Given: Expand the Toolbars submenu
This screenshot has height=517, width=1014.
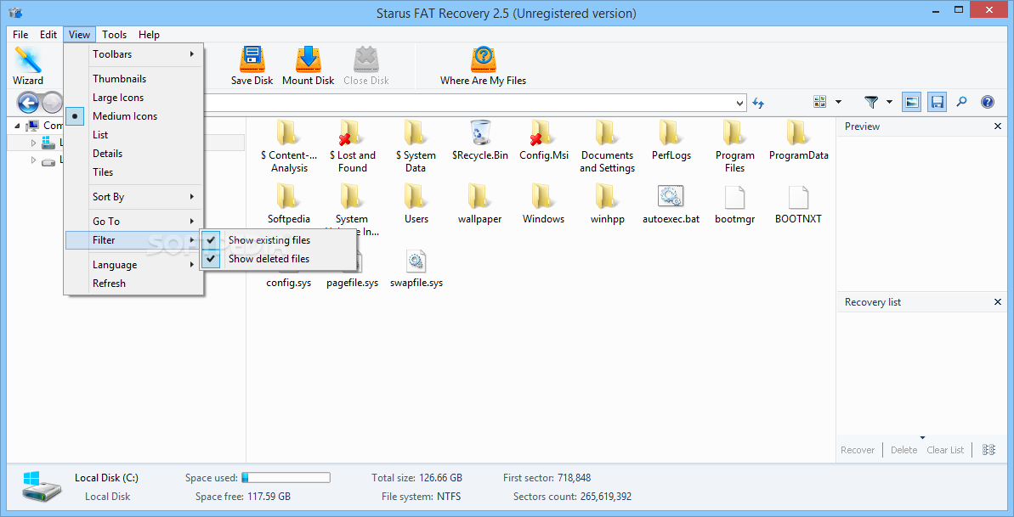Looking at the screenshot, I should point(133,54).
